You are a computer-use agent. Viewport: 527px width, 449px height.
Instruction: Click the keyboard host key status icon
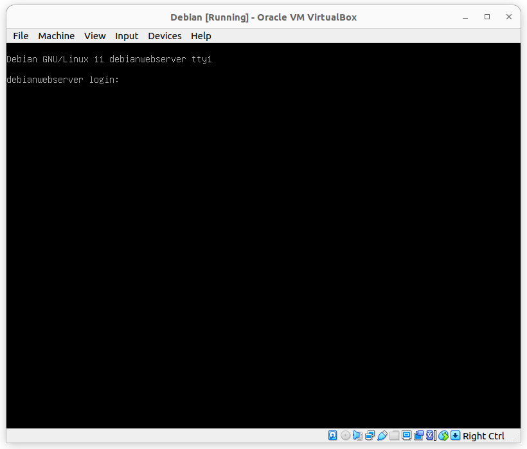pyautogui.click(x=454, y=436)
